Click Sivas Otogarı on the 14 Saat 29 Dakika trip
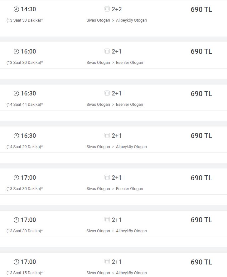This screenshot has height=277, width=227. [98, 147]
